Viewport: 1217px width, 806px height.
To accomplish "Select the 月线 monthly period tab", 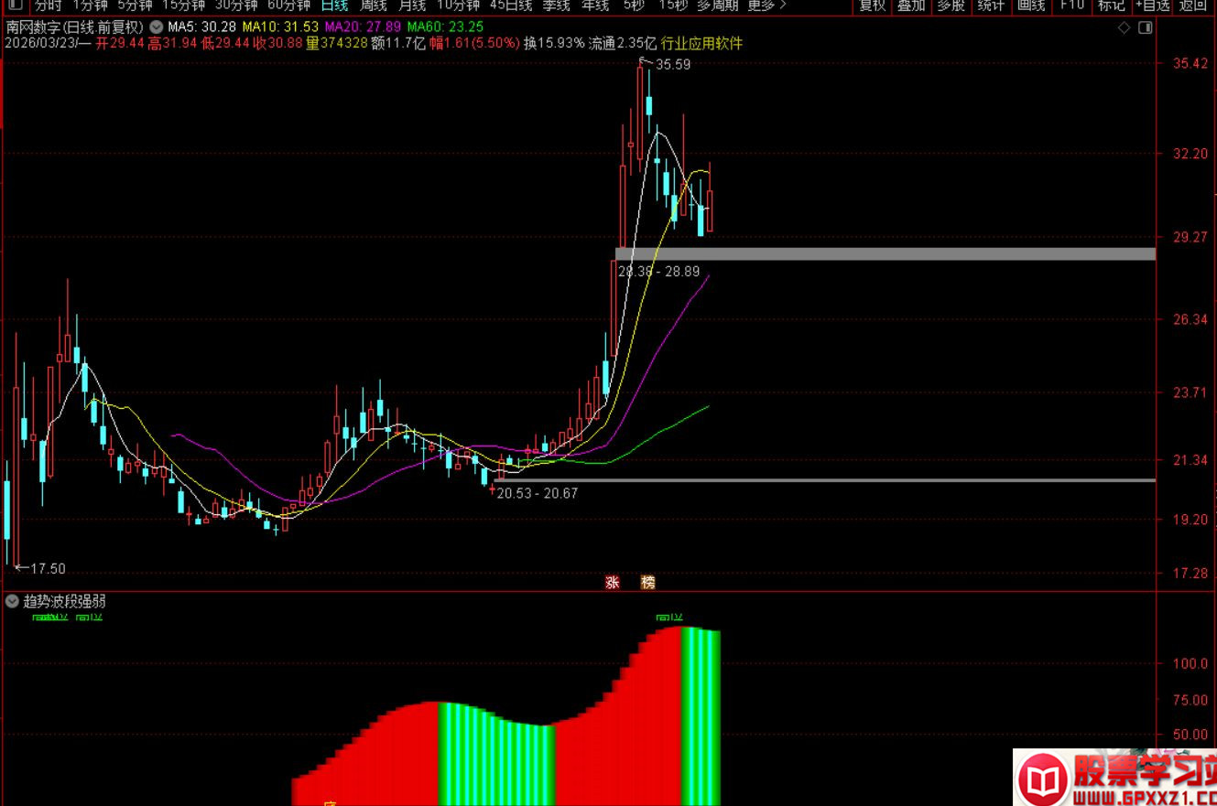I will (412, 5).
